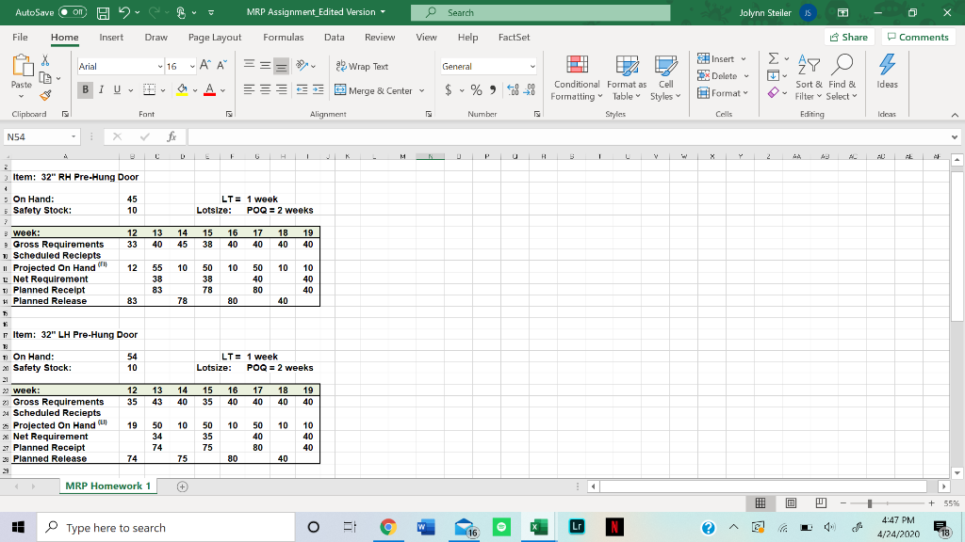Apply Comma Style format
This screenshot has width=965, height=542.
(493, 90)
